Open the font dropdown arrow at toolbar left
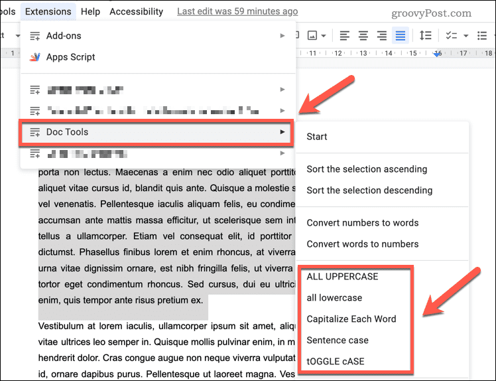The width and height of the screenshot is (496, 381). click(18, 36)
